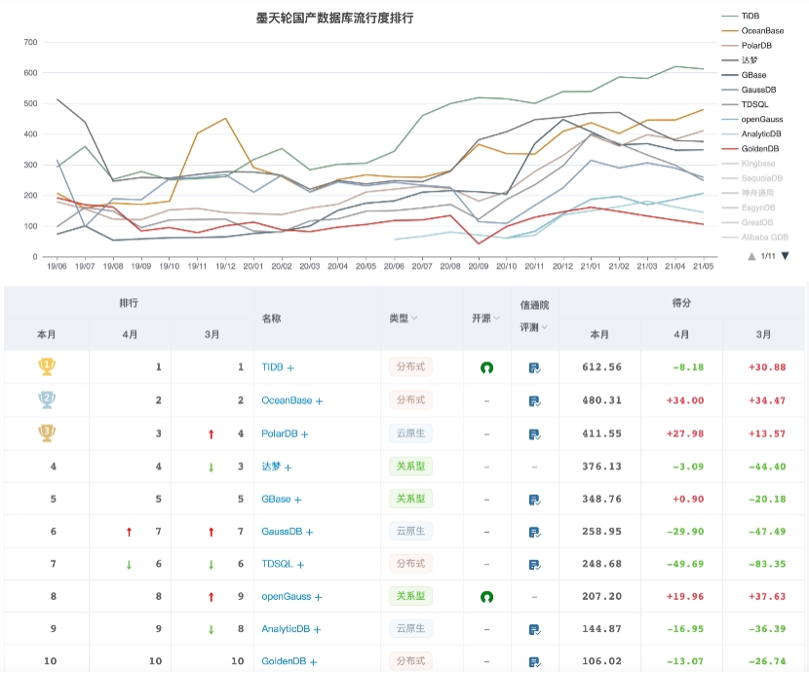Viewport: 809px width, 674px height.
Task: Go to previous legend page arrow
Action: 751,256
